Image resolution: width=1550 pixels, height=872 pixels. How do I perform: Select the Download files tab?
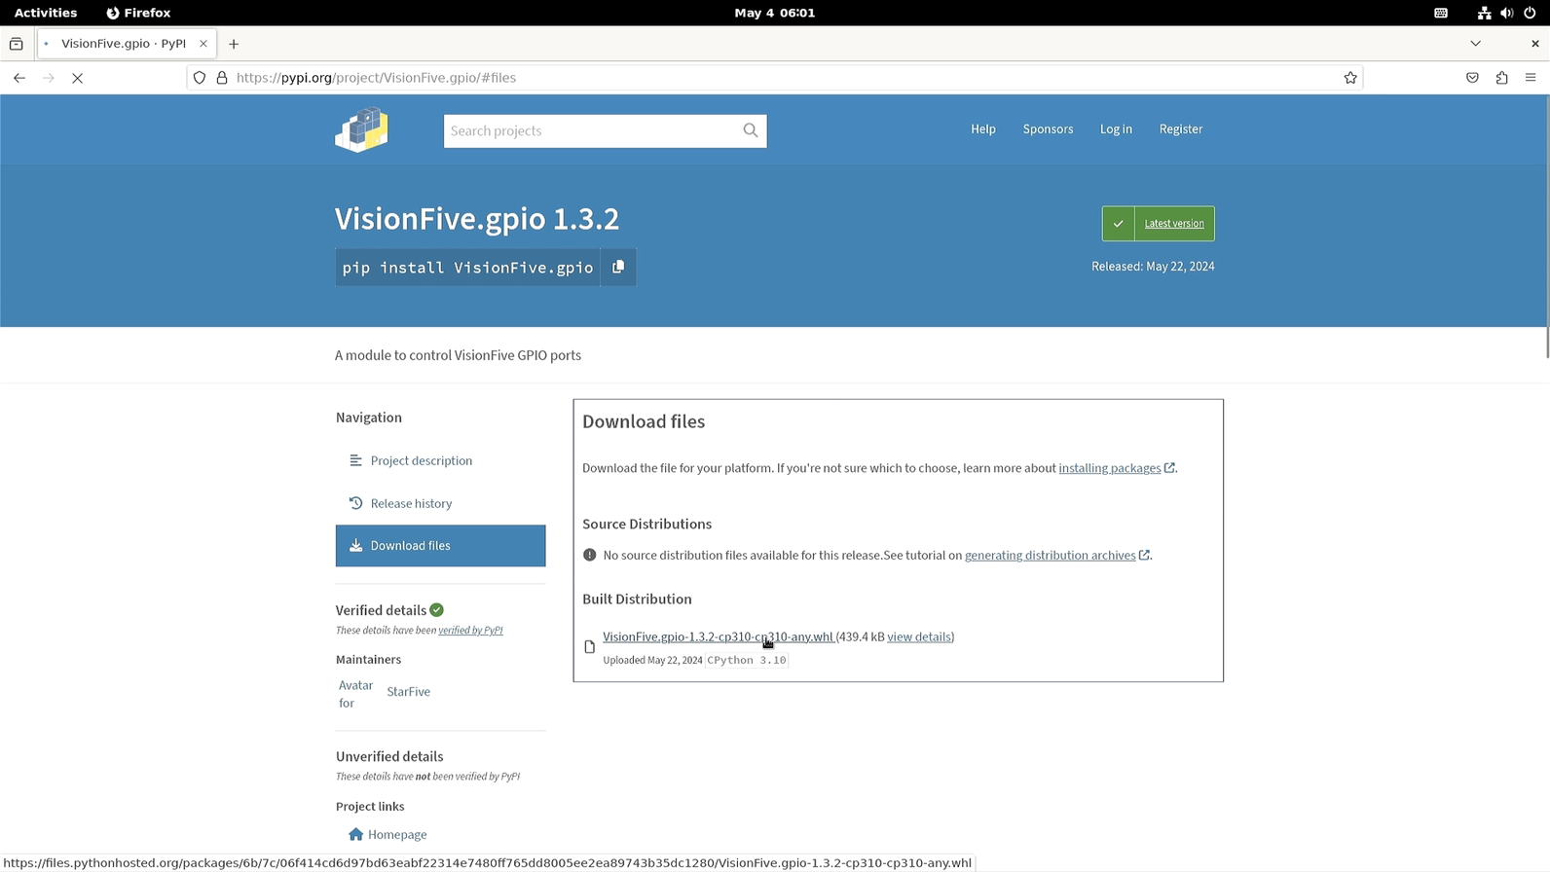click(x=440, y=546)
